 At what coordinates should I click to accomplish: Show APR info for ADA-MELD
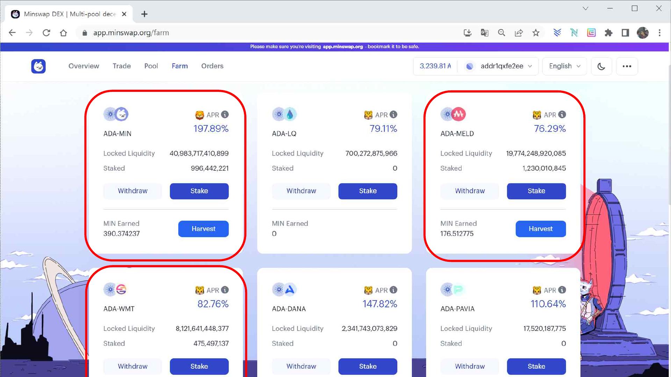pyautogui.click(x=562, y=114)
